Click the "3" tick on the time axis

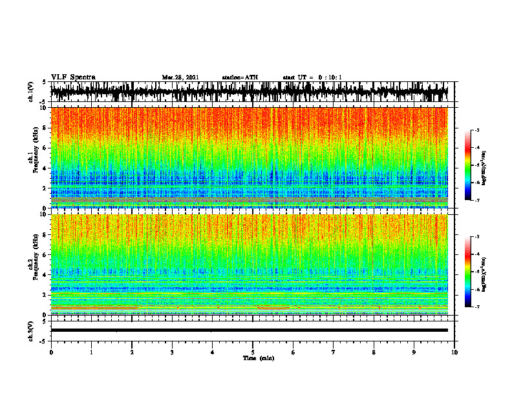pyautogui.click(x=172, y=352)
